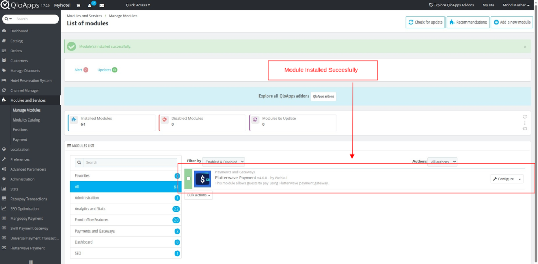Screen dimensions: 538x264
Task: Open the Filter by Enabled & Disabled dropdown
Action: pyautogui.click(x=224, y=162)
